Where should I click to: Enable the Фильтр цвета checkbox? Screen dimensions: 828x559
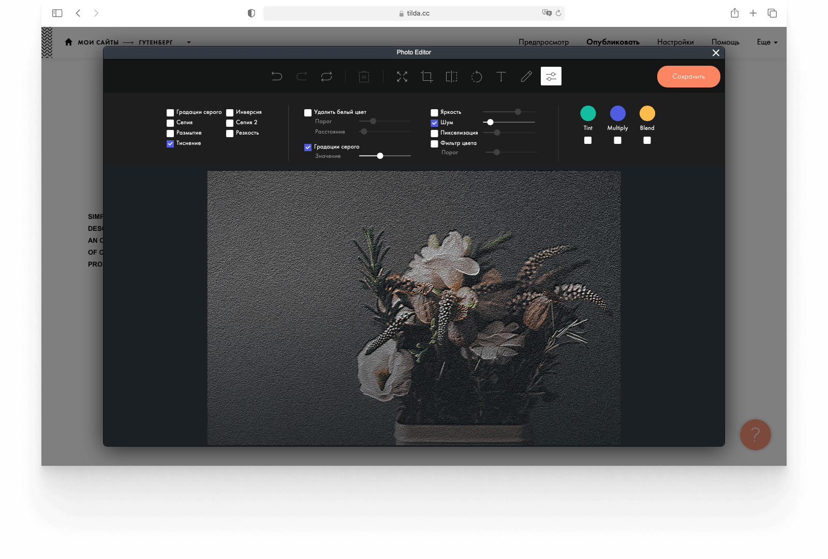click(435, 143)
